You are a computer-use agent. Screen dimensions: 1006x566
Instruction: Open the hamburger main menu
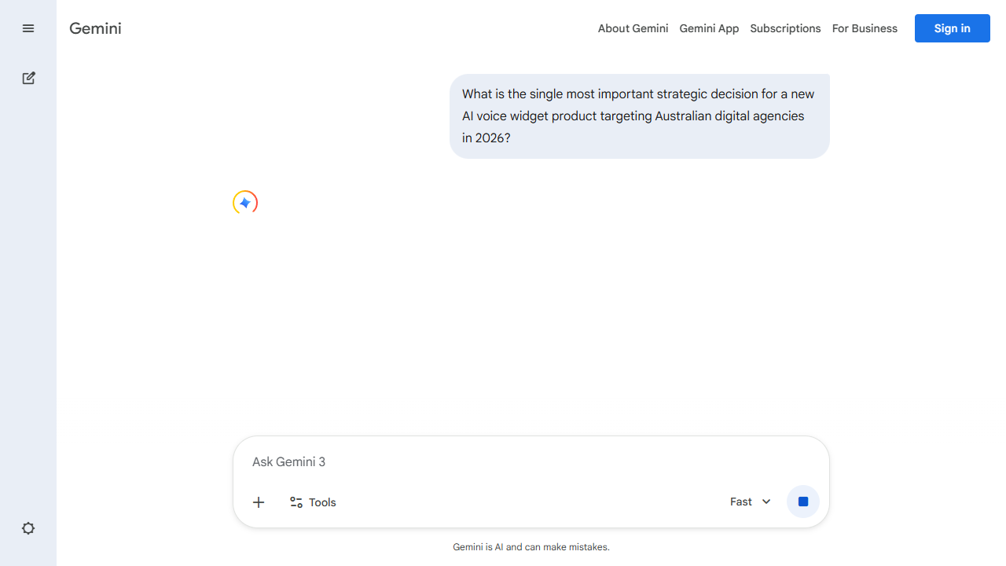point(28,28)
